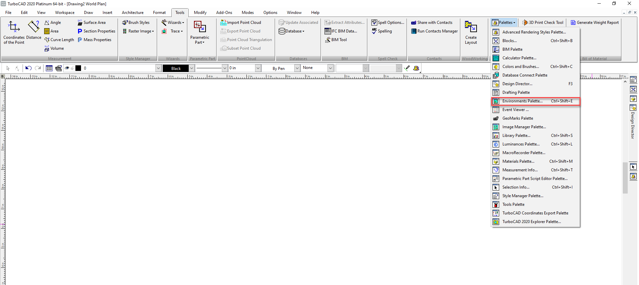Open Mass Properties tool

click(x=95, y=40)
